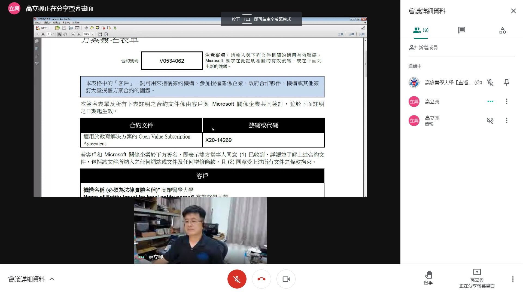Click the save floppy icon in Acrobat toolbar
The height and width of the screenshot is (294, 523).
[64, 28]
